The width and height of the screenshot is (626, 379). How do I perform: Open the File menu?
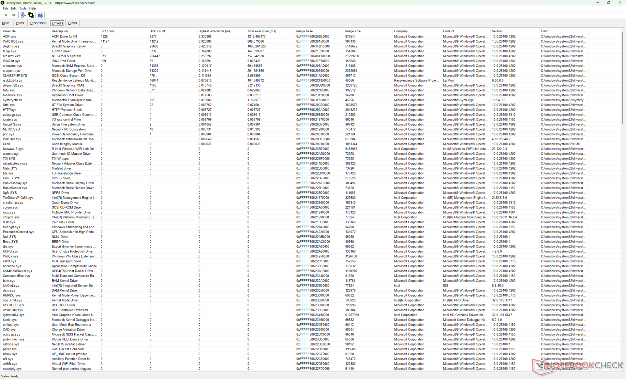pos(6,8)
